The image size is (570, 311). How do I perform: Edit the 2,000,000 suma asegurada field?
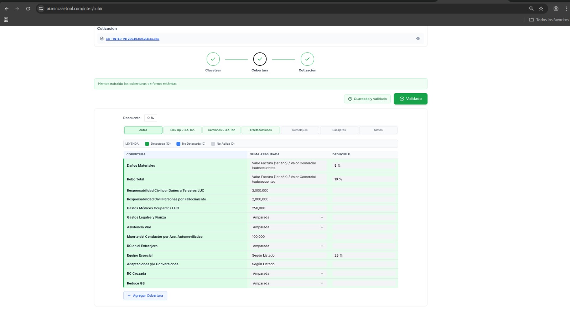[x=288, y=199]
